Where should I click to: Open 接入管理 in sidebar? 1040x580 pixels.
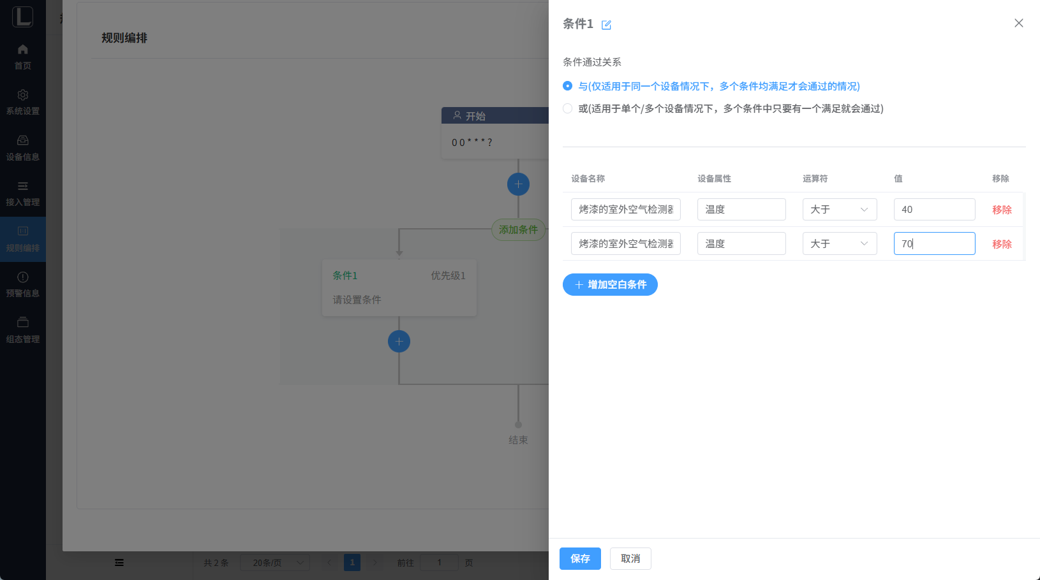click(x=23, y=193)
